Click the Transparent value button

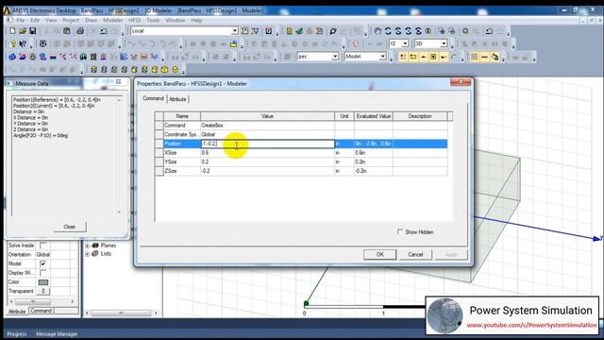click(x=43, y=291)
